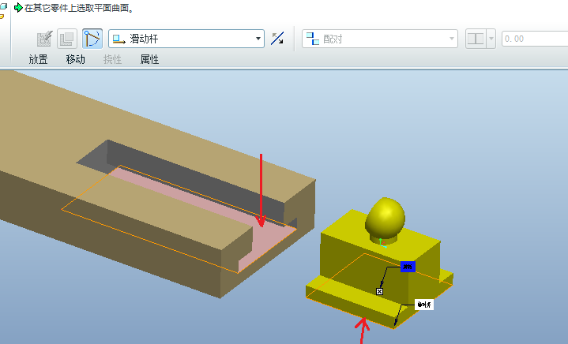Open the 放置 tab
This screenshot has width=568, height=344.
[x=38, y=59]
